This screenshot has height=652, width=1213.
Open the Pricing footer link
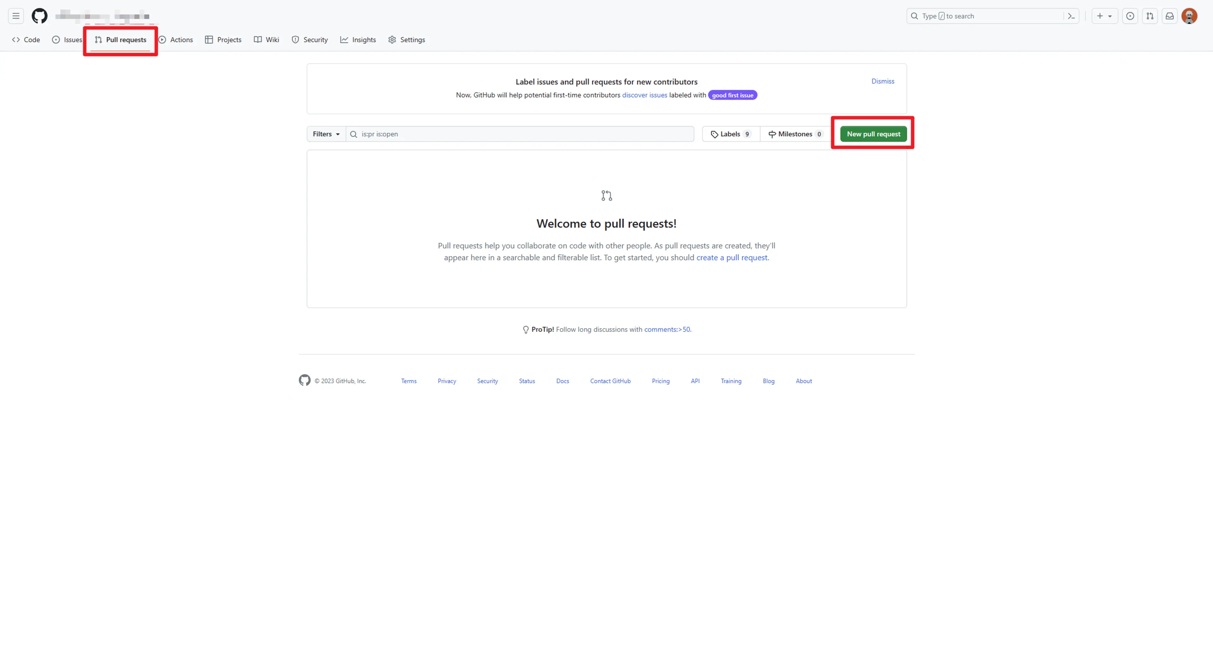point(661,381)
